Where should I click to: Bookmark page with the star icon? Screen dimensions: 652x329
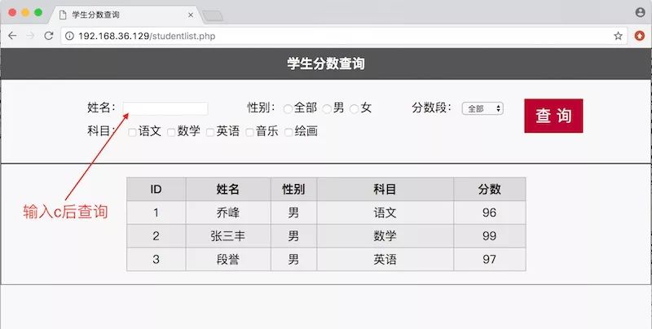[x=618, y=36]
